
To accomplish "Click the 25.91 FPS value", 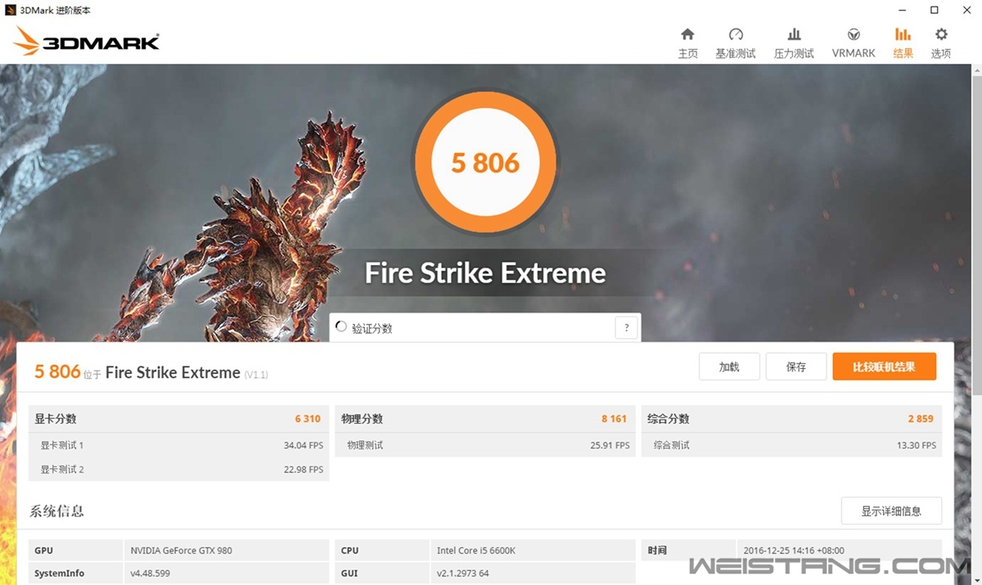I will click(x=610, y=446).
